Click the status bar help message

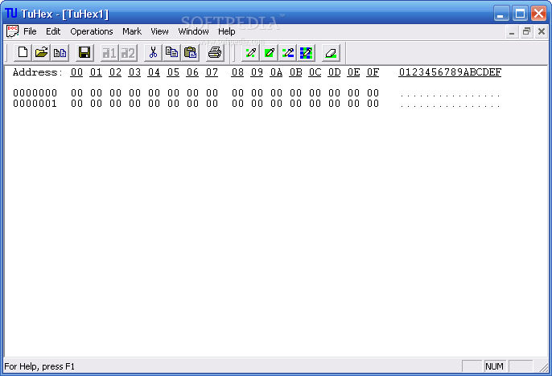point(39,366)
